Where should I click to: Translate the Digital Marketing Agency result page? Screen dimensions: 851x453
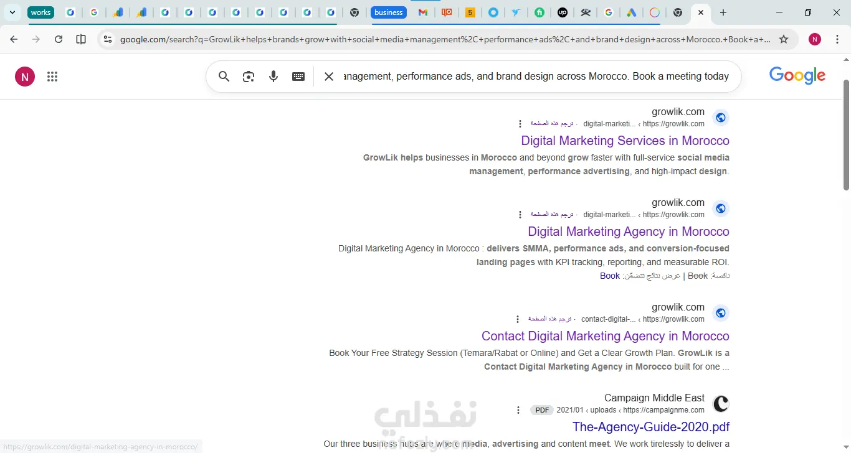tap(552, 215)
